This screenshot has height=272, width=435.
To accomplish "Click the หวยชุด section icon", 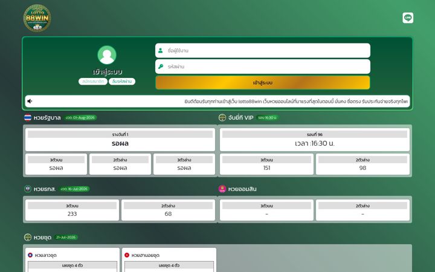I will coord(28,238).
